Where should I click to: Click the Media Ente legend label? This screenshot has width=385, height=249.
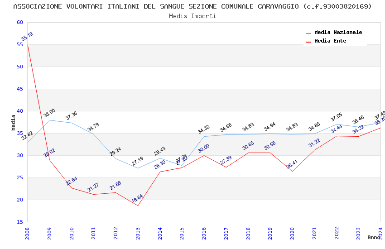[330, 41]
